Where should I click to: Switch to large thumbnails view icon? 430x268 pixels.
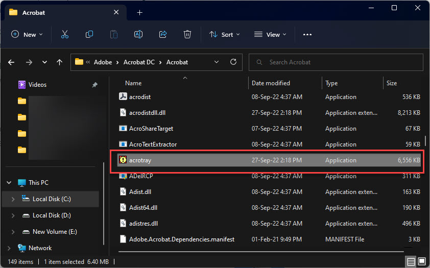pos(422,261)
